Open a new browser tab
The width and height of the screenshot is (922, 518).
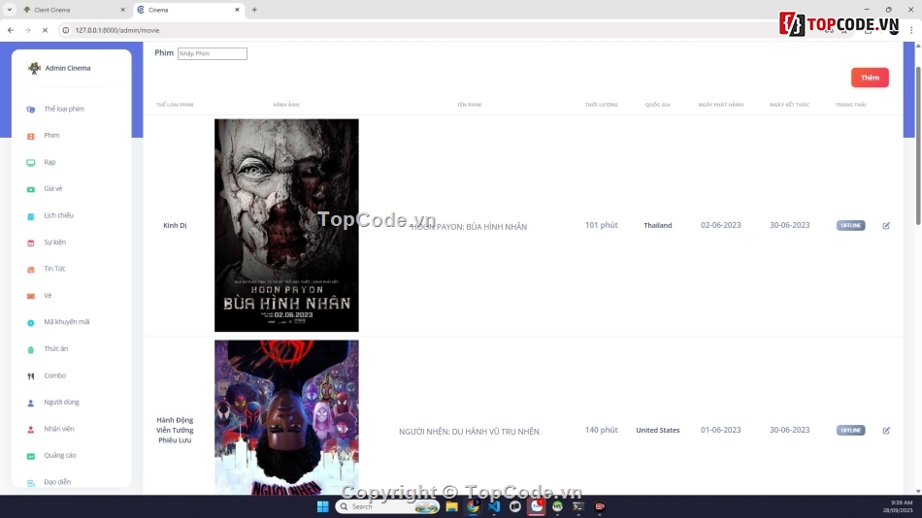(254, 10)
